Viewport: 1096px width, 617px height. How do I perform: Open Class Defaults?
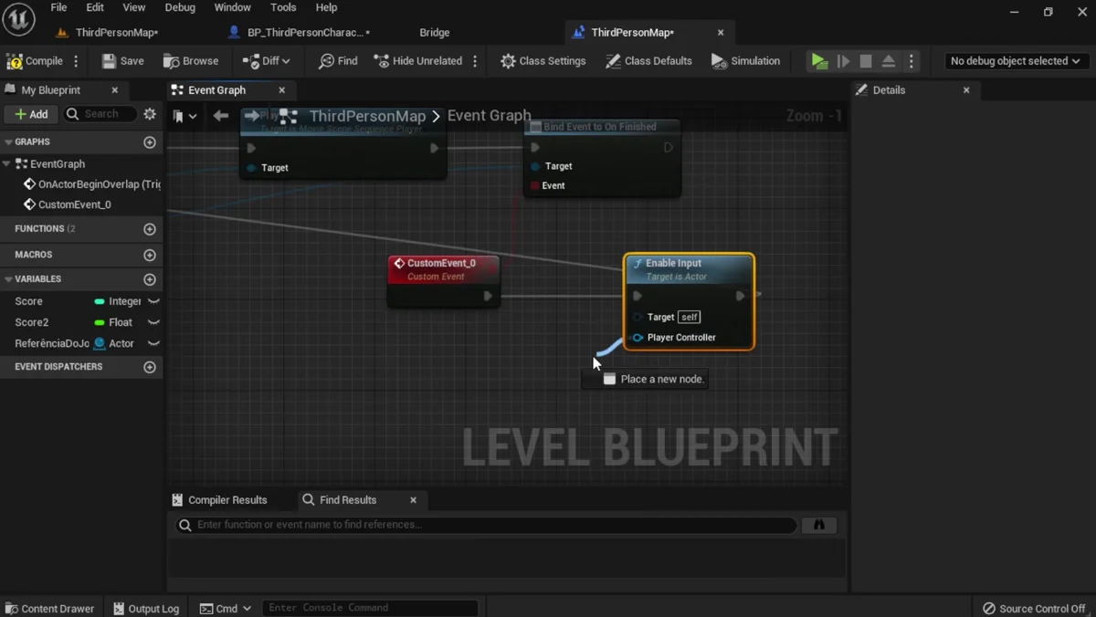[648, 61]
